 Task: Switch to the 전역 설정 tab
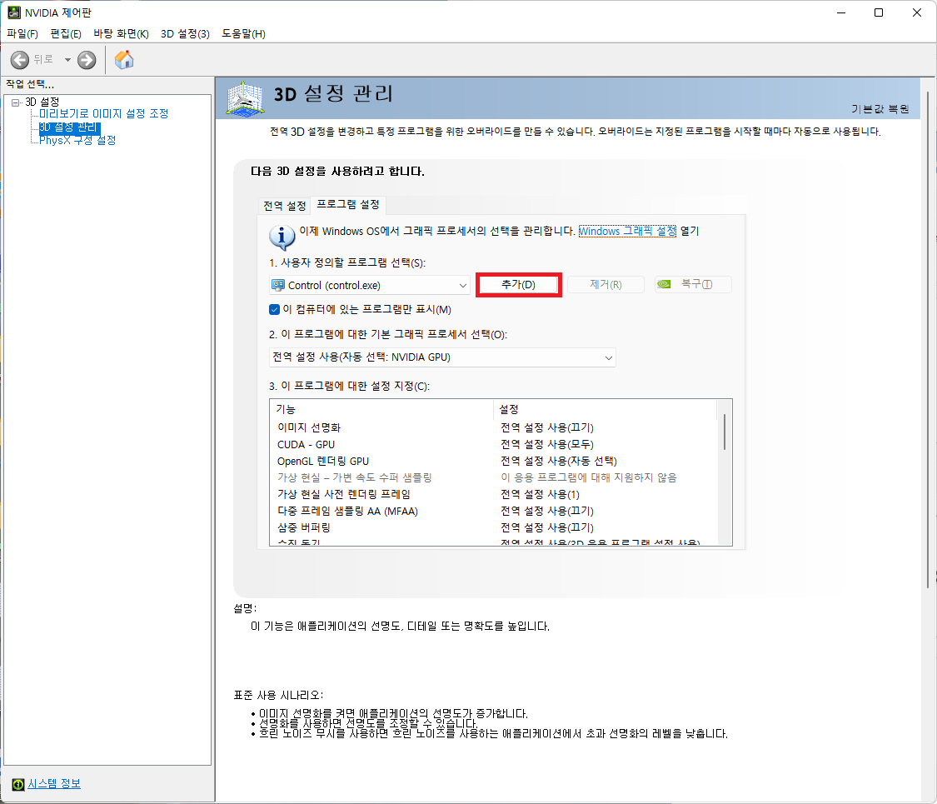[285, 207]
